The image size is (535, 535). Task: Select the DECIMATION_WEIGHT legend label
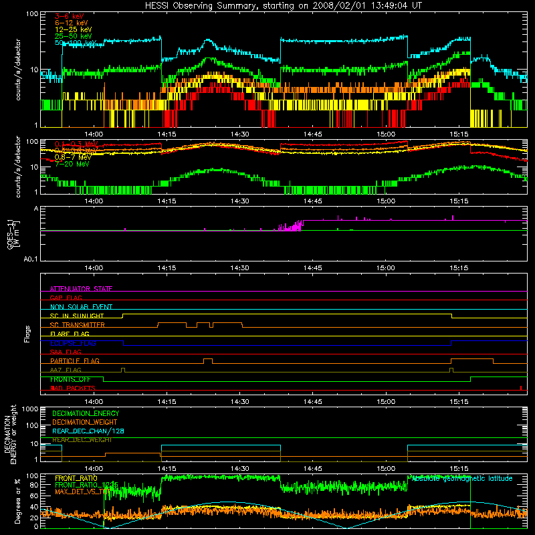coord(85,422)
